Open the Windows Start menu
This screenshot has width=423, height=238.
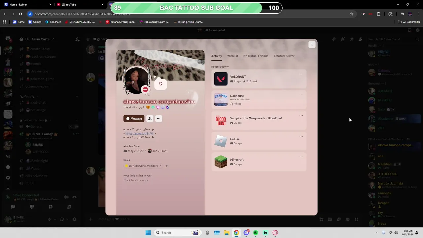pyautogui.click(x=148, y=233)
